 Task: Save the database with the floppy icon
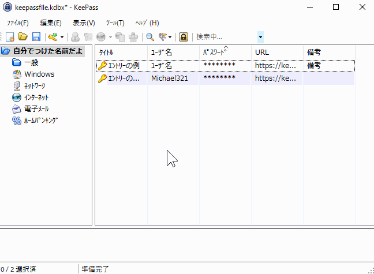36,37
